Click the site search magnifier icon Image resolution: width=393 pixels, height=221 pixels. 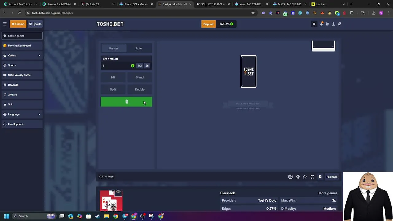tap(314, 24)
